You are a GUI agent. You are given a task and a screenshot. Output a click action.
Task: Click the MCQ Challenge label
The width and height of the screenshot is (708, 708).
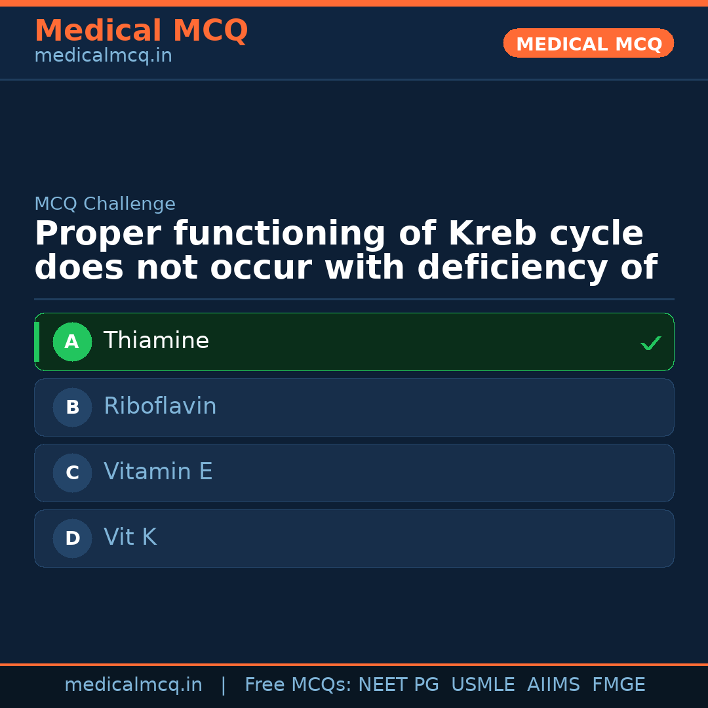coord(105,204)
